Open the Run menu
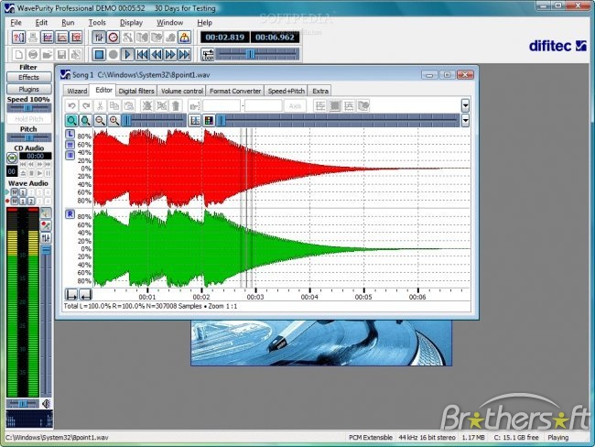 [68, 23]
